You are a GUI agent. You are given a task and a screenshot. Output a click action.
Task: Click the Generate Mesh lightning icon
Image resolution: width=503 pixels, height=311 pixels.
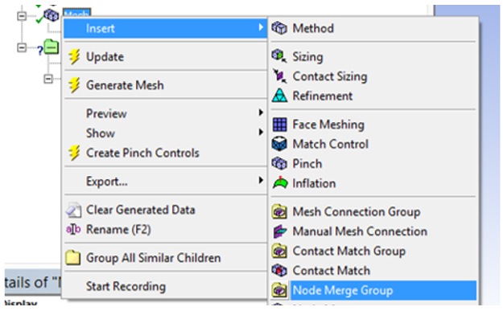click(74, 85)
